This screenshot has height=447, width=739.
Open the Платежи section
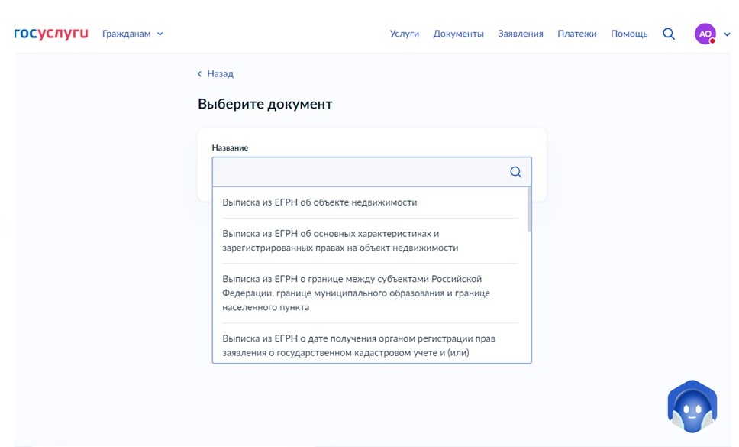click(x=577, y=34)
